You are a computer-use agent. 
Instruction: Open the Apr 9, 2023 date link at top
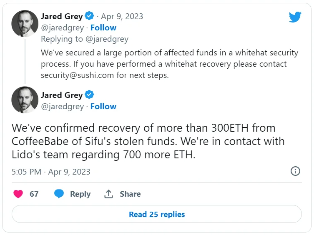point(123,16)
